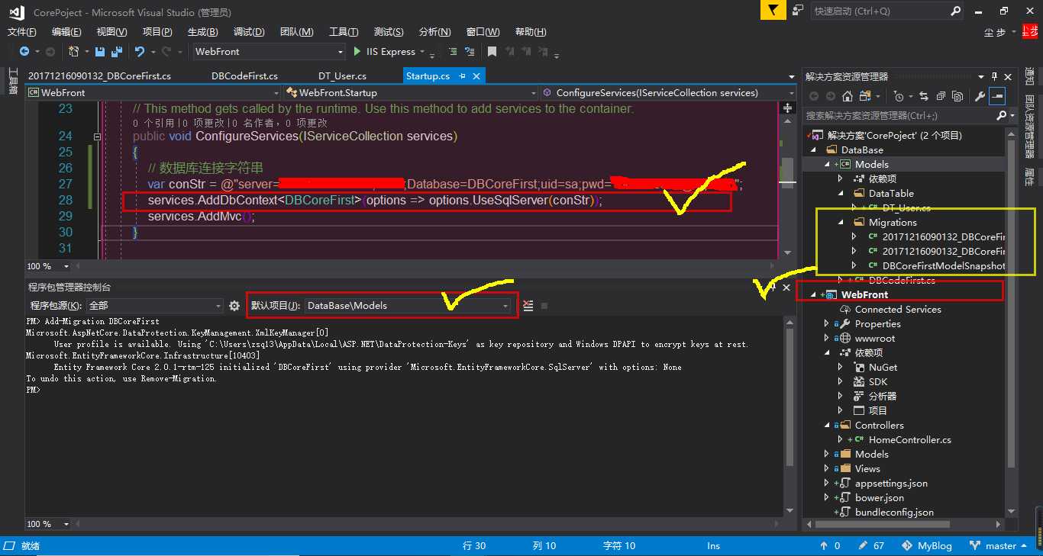The width and height of the screenshot is (1043, 556).
Task: Click the MyBlog repository in status bar
Action: 927,546
